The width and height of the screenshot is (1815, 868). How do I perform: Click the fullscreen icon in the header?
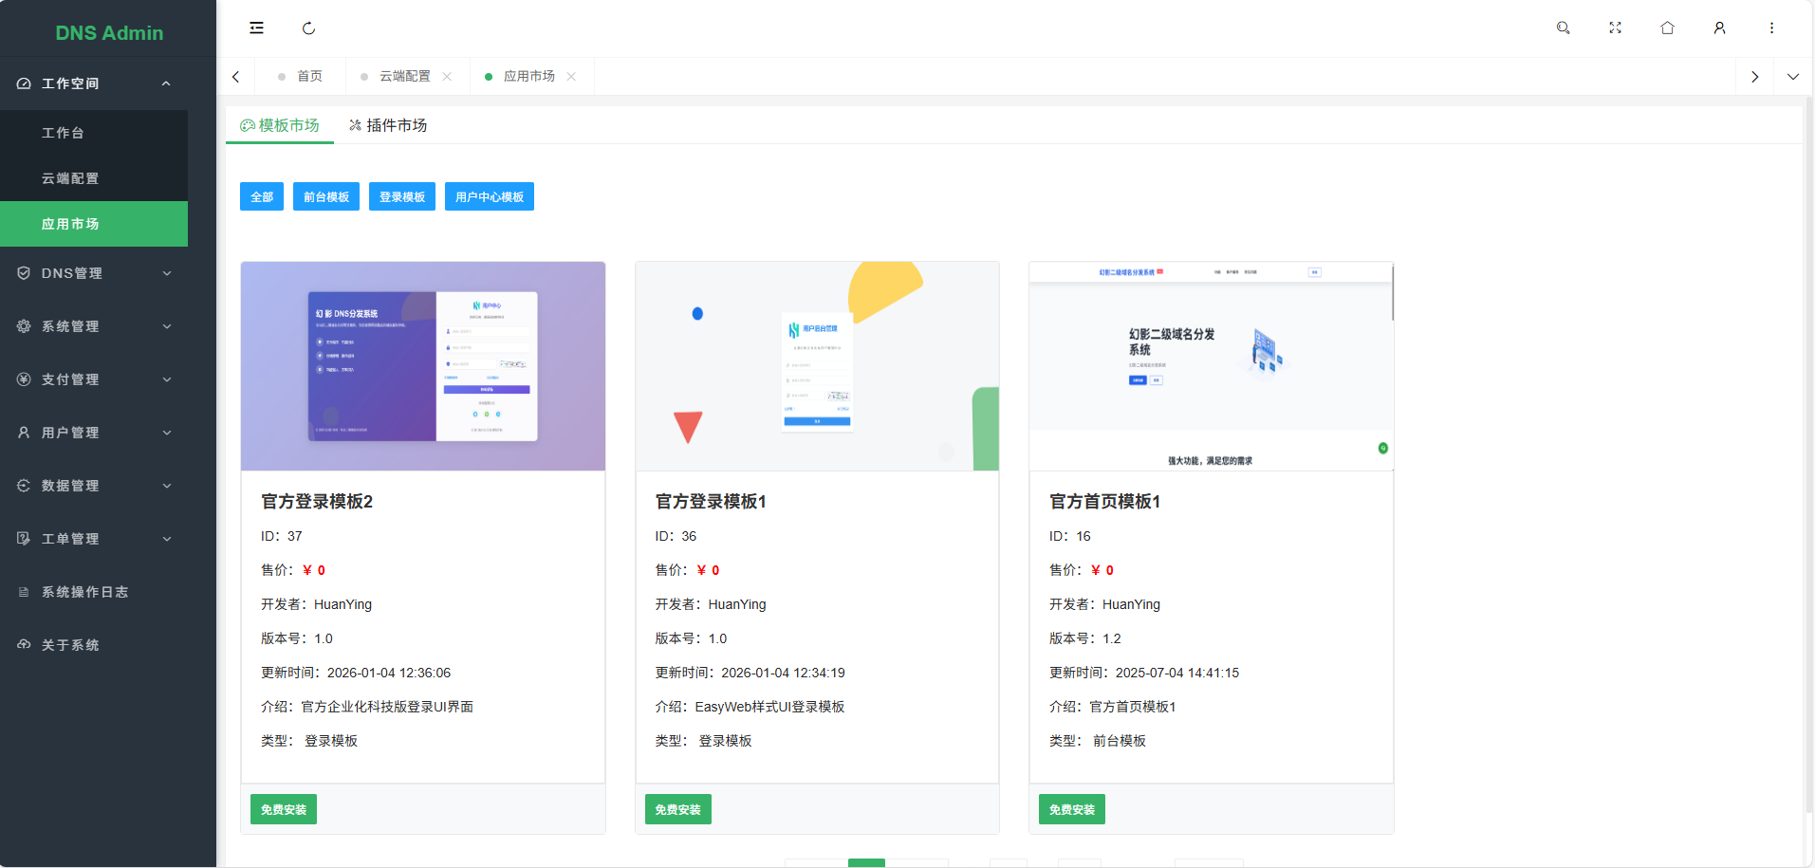pos(1615,28)
